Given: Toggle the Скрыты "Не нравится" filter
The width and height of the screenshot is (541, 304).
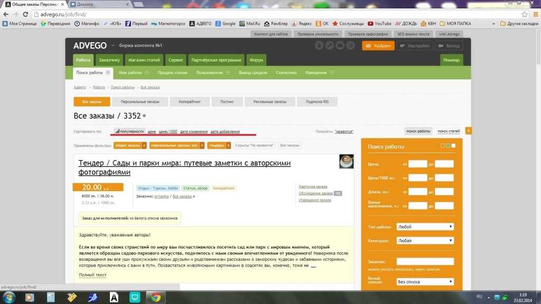Looking at the screenshot, I should tap(254, 146).
